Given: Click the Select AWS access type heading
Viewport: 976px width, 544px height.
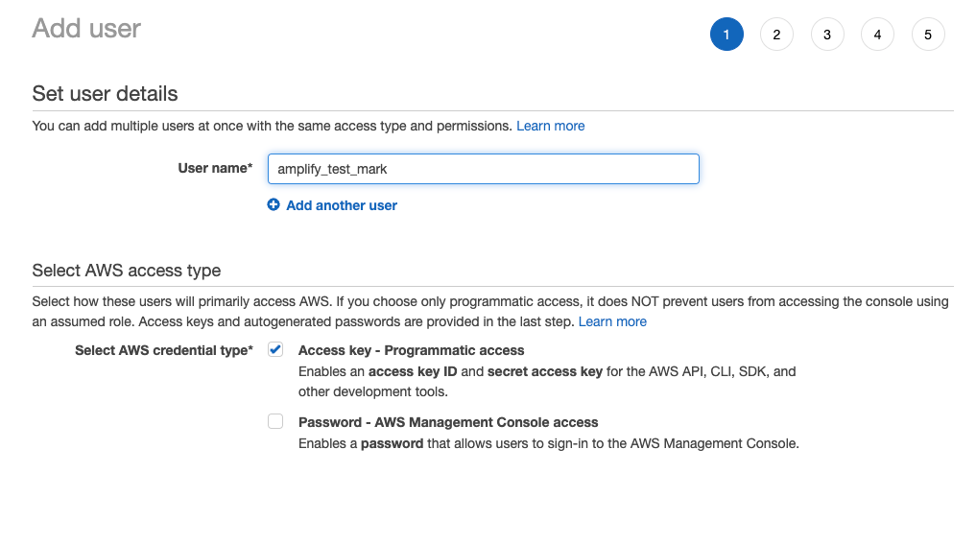Looking at the screenshot, I should click(126, 271).
